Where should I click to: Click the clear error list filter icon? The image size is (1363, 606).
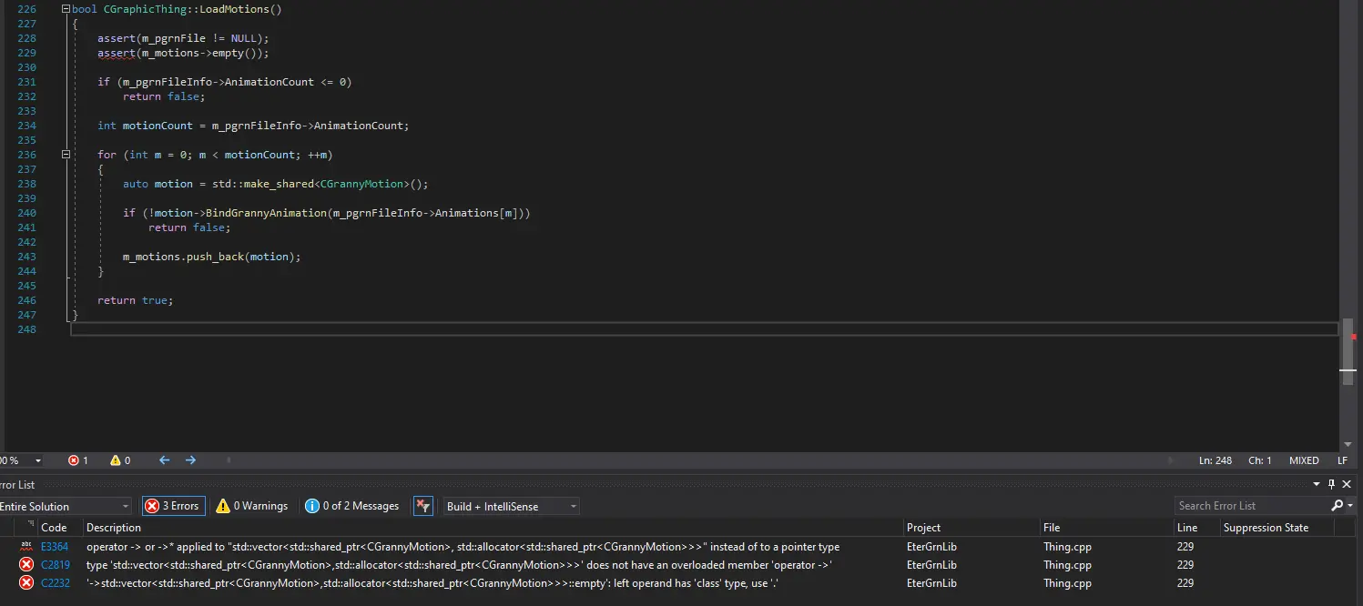pyautogui.click(x=422, y=506)
